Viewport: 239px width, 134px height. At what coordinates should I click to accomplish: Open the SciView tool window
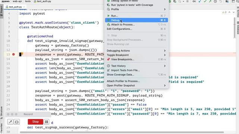click(238, 12)
